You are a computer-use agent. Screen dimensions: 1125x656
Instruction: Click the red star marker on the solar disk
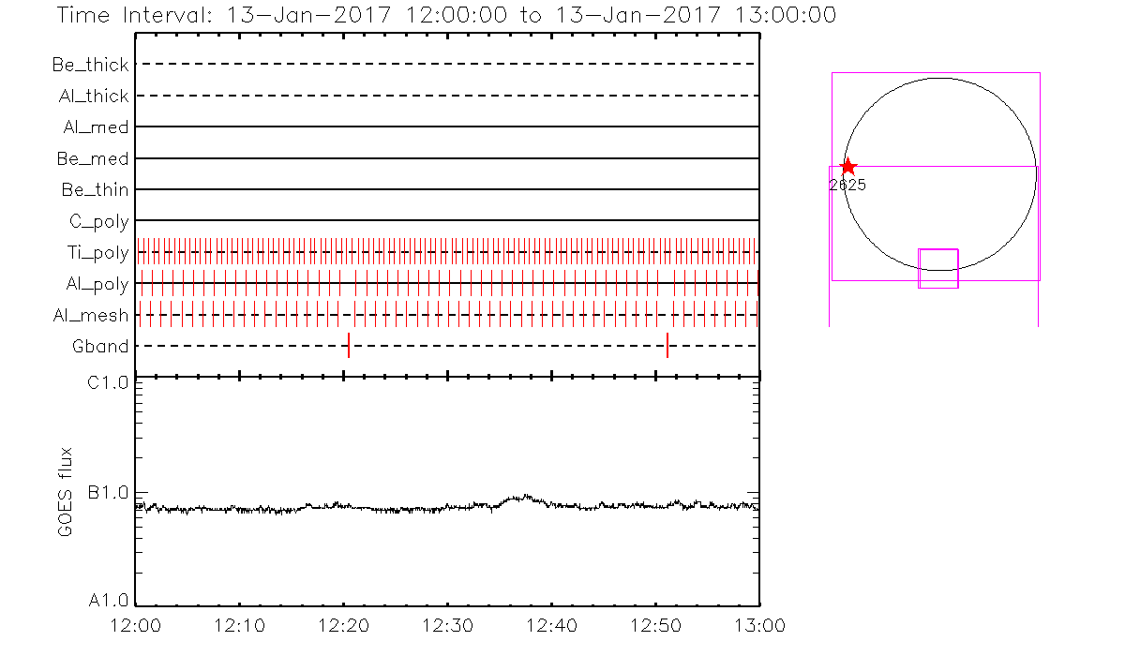point(847,167)
